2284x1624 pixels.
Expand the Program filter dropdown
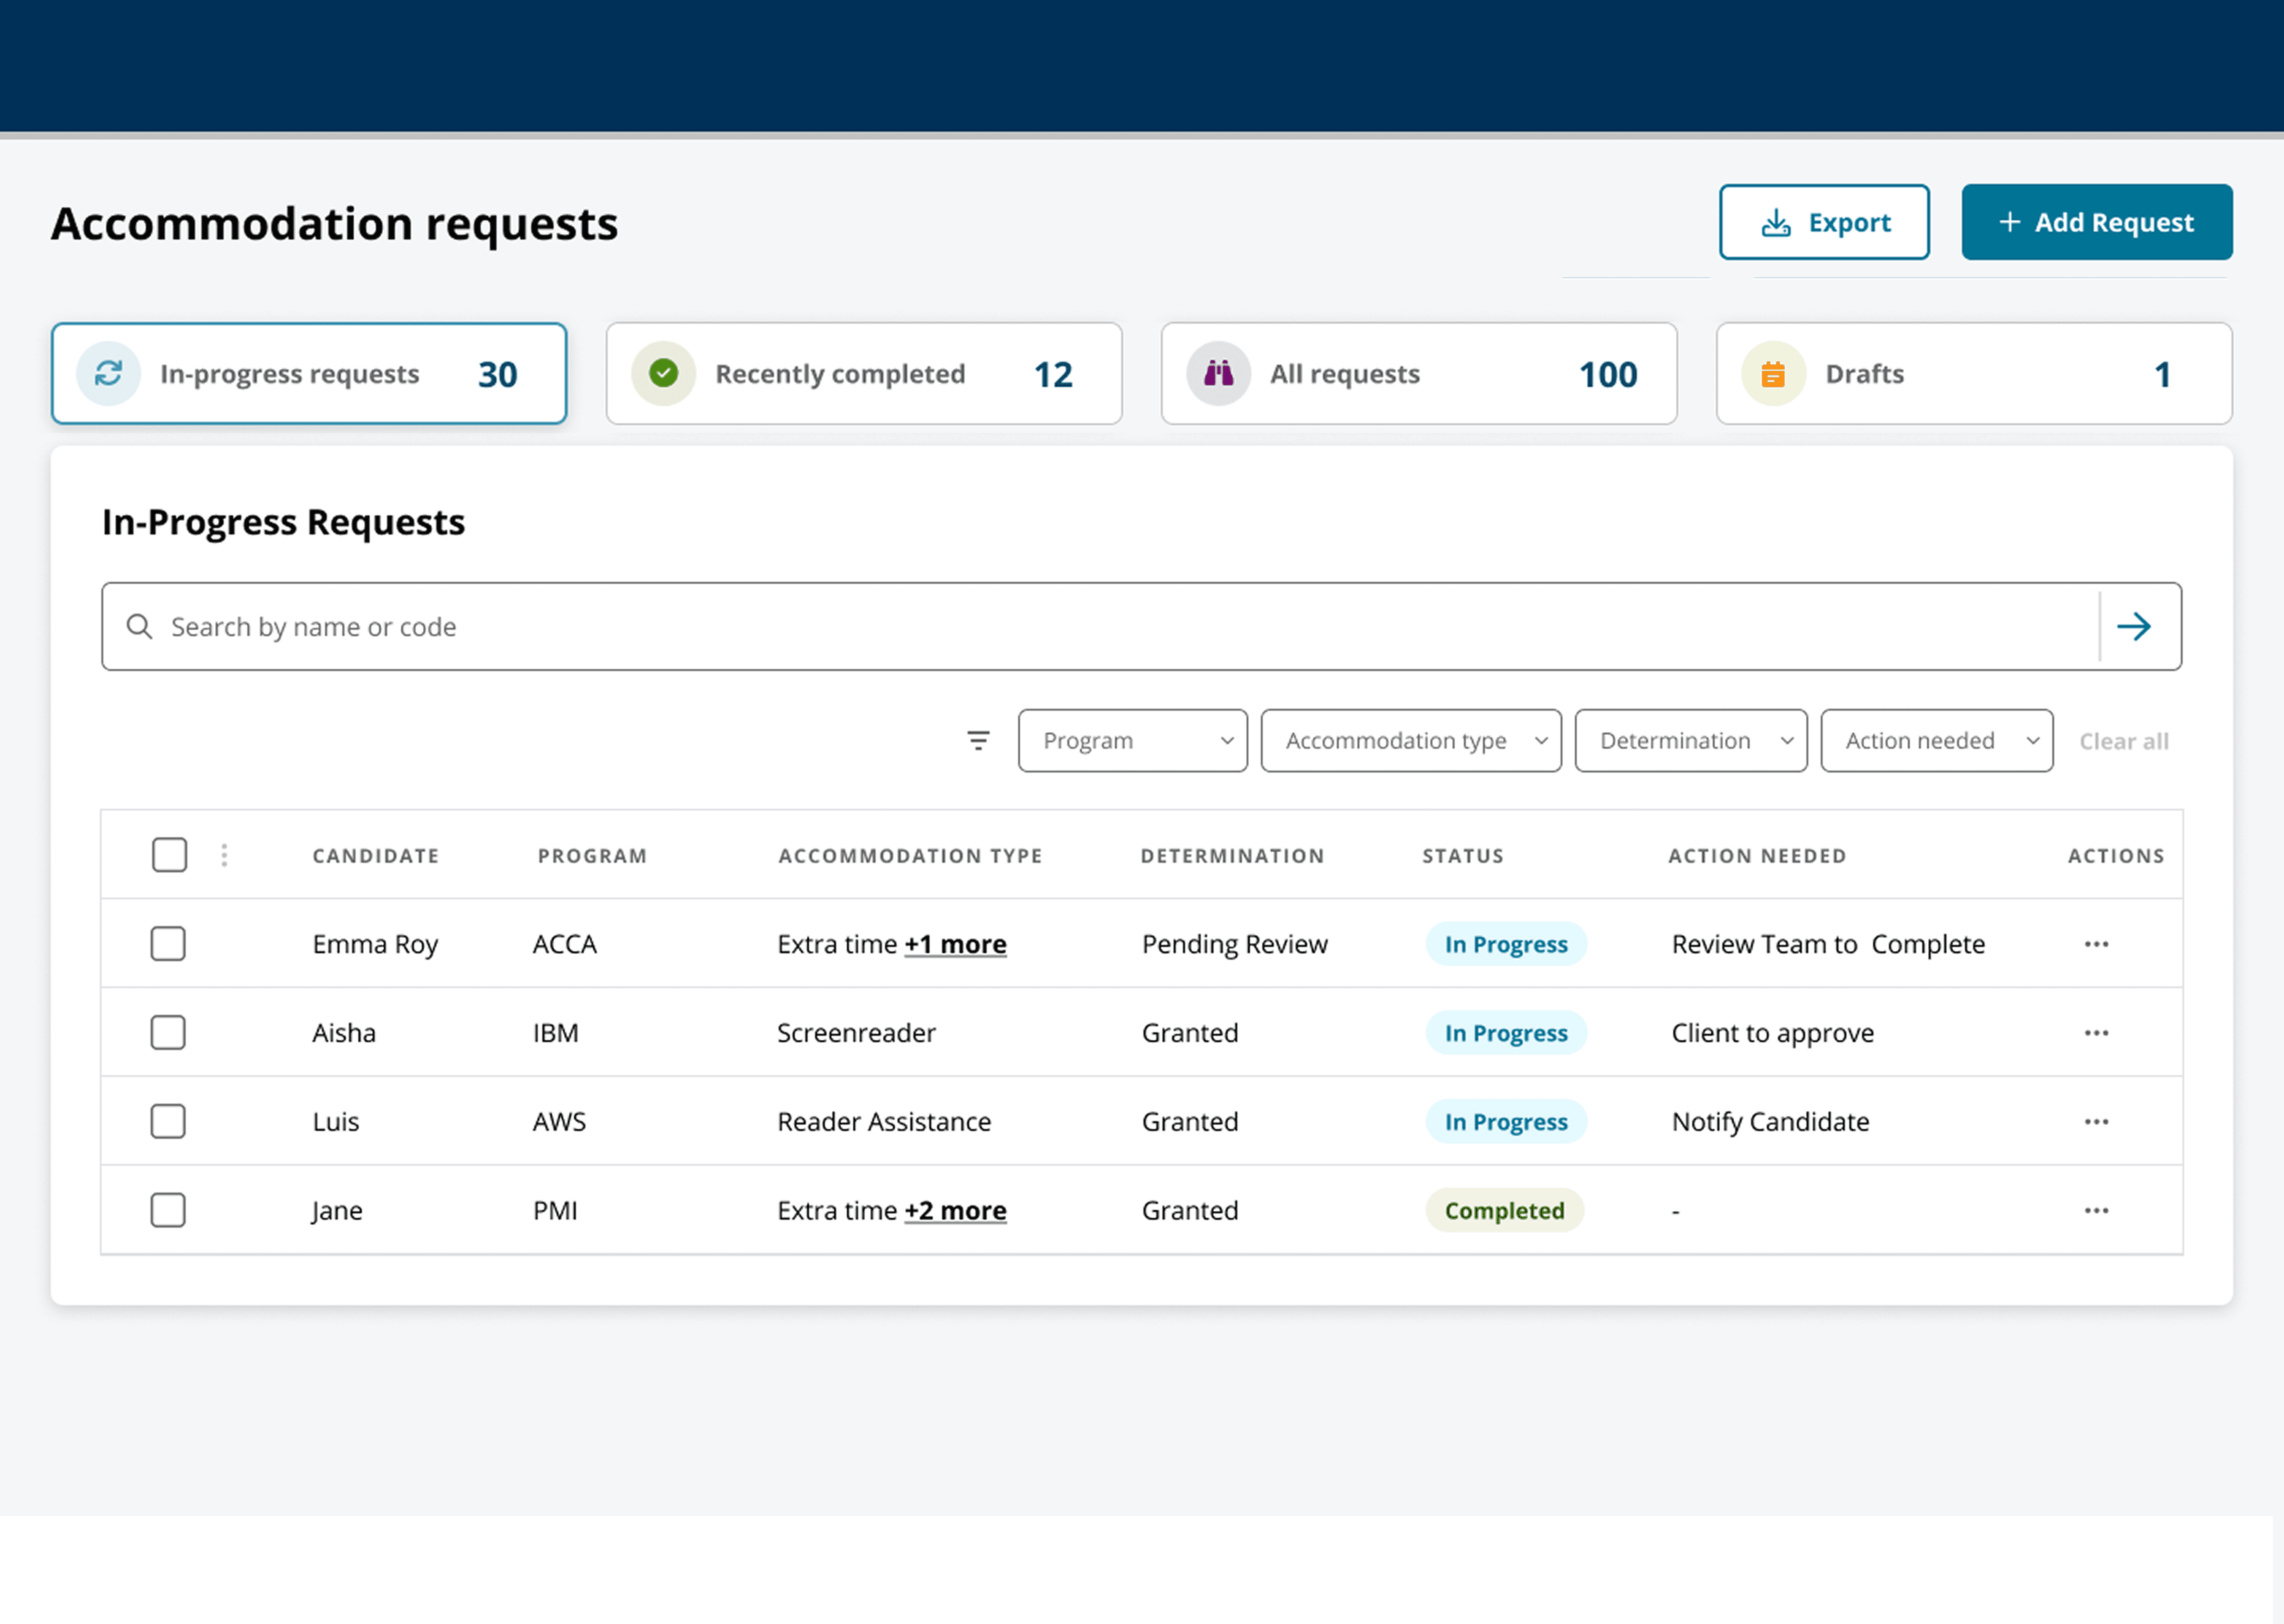point(1132,741)
